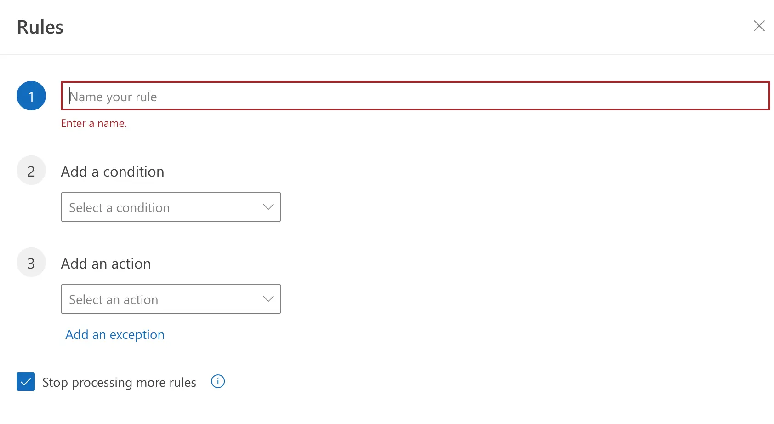Click the Name your rule placeholder text
The width and height of the screenshot is (774, 424).
(x=114, y=97)
